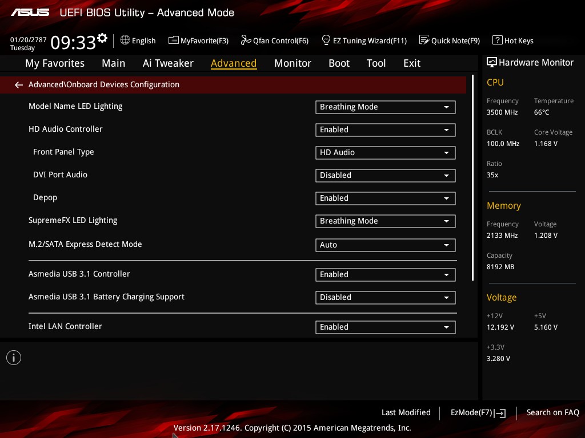
Task: Switch to Monitor tab
Action: coord(292,63)
